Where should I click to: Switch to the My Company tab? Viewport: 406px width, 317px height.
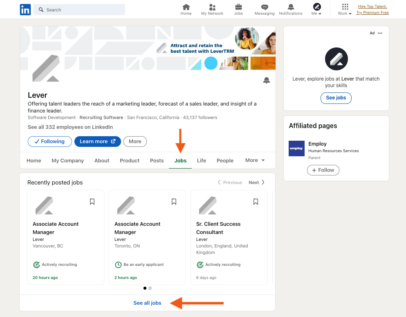point(67,161)
